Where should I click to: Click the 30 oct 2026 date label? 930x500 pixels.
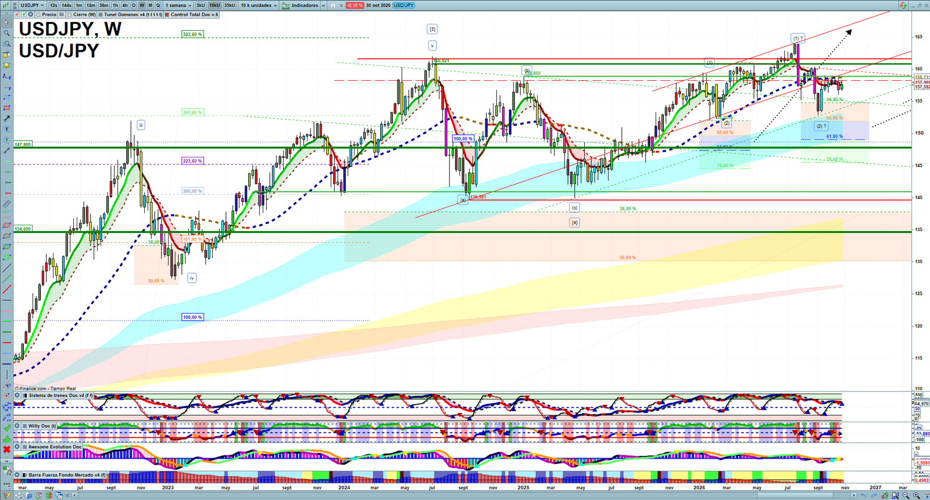point(378,5)
